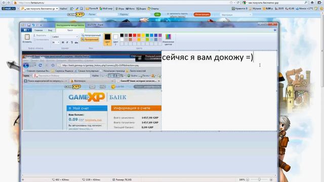Click the GameXP logo in browser page header
Screen dimensions: 324x182
click(75, 15)
